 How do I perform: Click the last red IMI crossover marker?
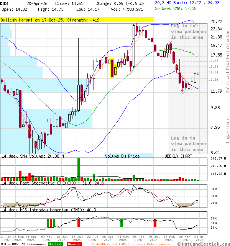155,223
